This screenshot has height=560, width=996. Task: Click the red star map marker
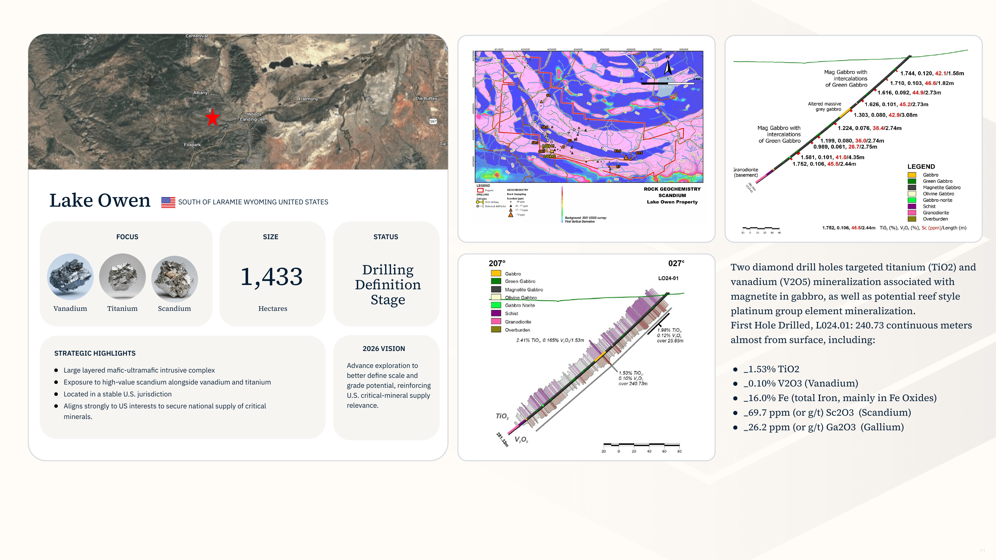212,117
